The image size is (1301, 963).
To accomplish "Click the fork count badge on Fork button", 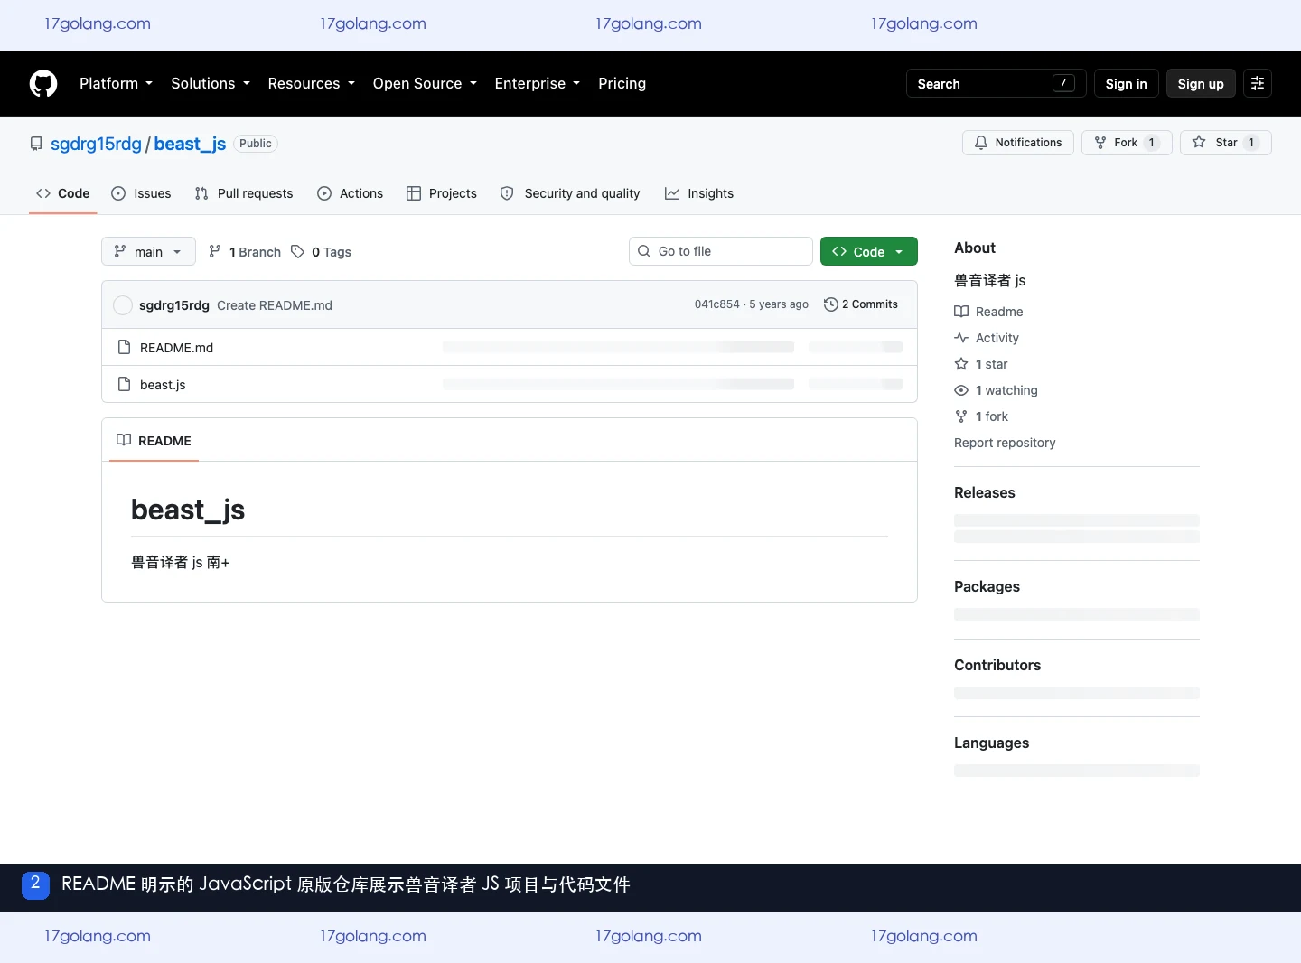I will [1152, 143].
